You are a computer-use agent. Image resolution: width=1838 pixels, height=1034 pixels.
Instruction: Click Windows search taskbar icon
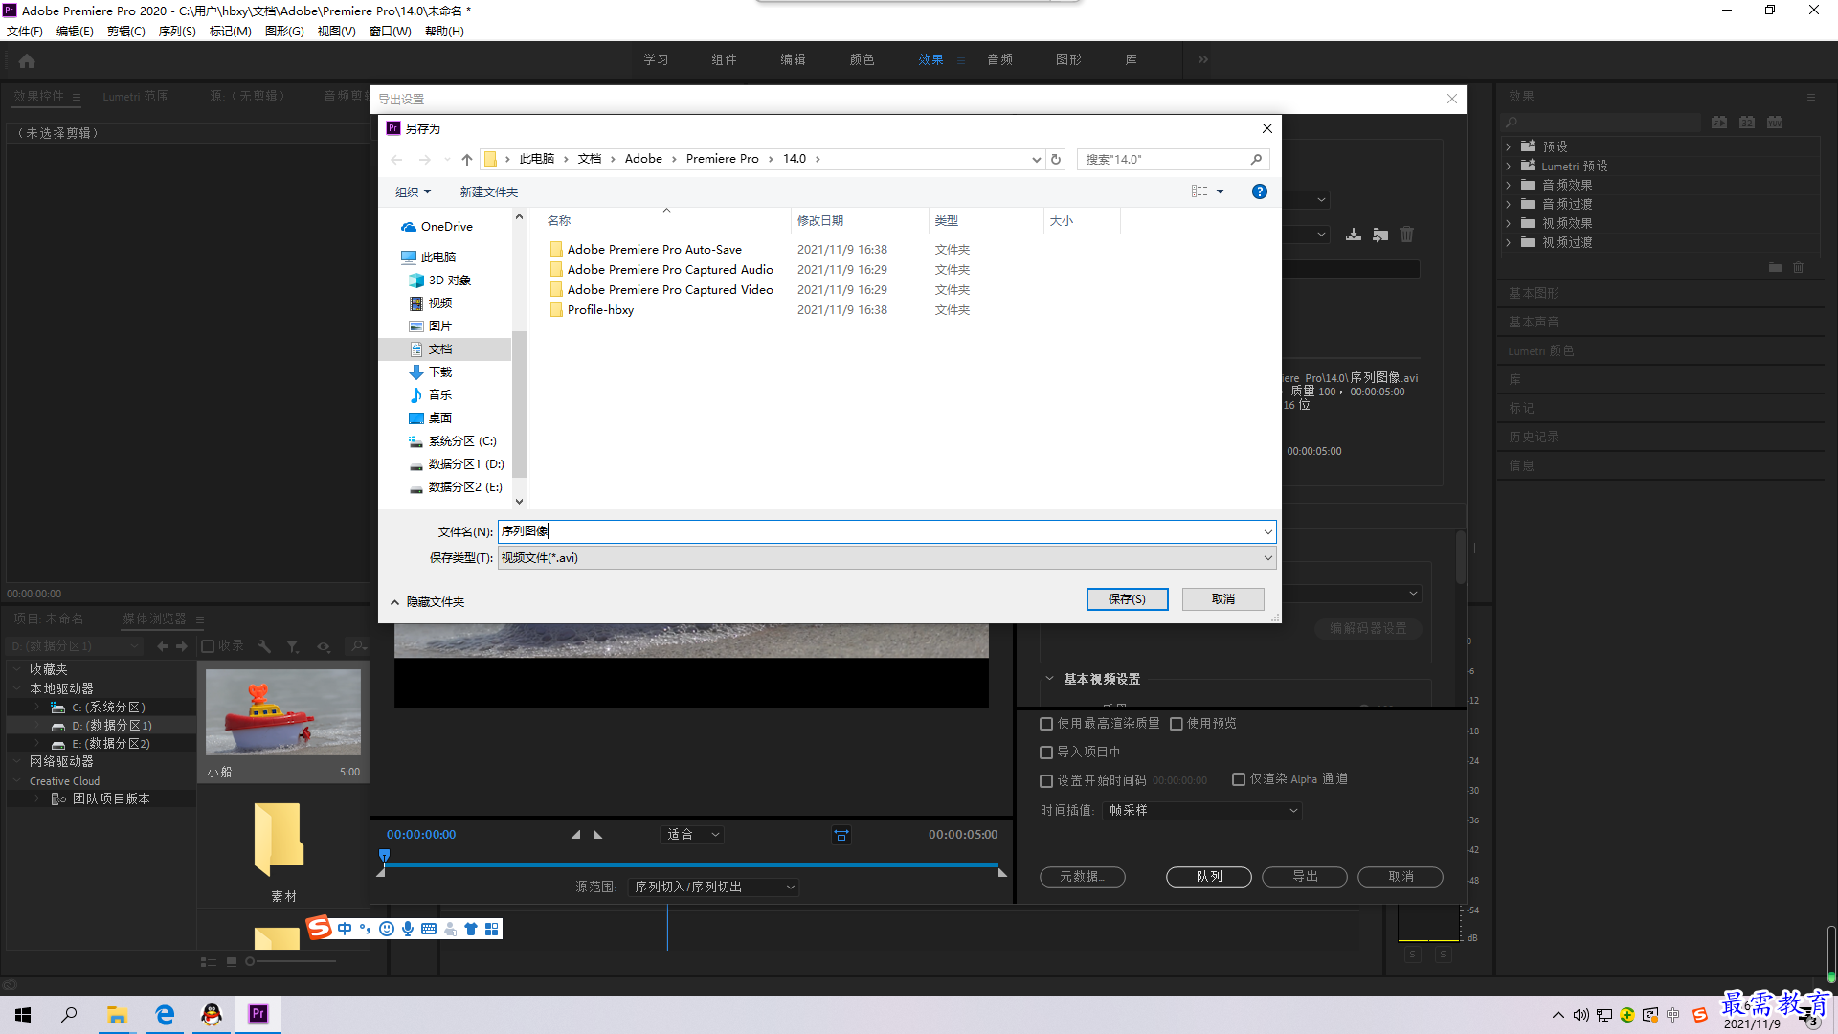coord(69,1014)
